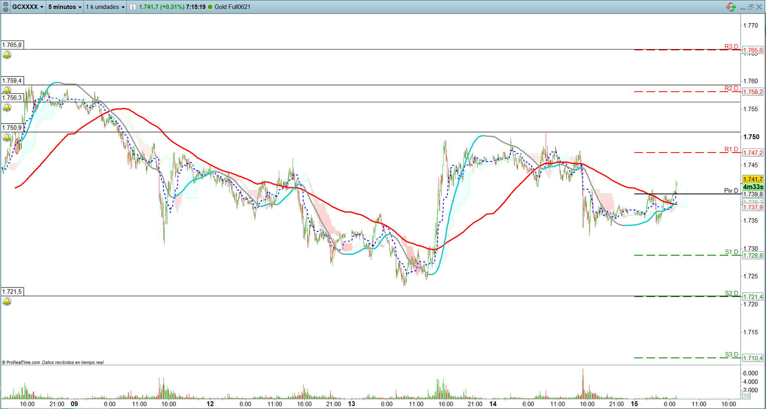
Task: Click the 1.721,4 price tag on axis
Action: click(753, 297)
